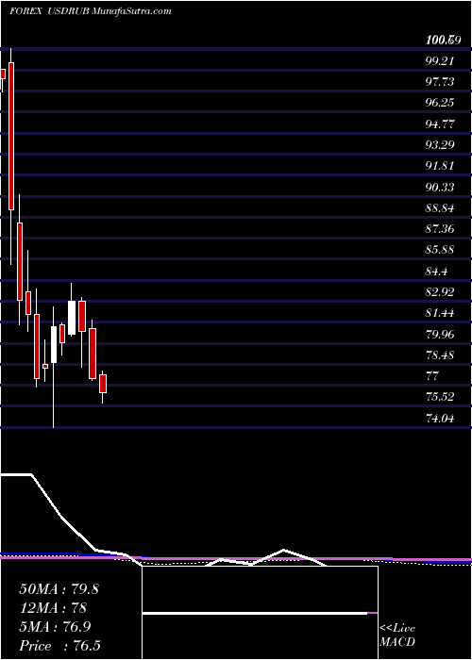
Task: Click the 12MA : 78 readout
Action: (x=53, y=609)
